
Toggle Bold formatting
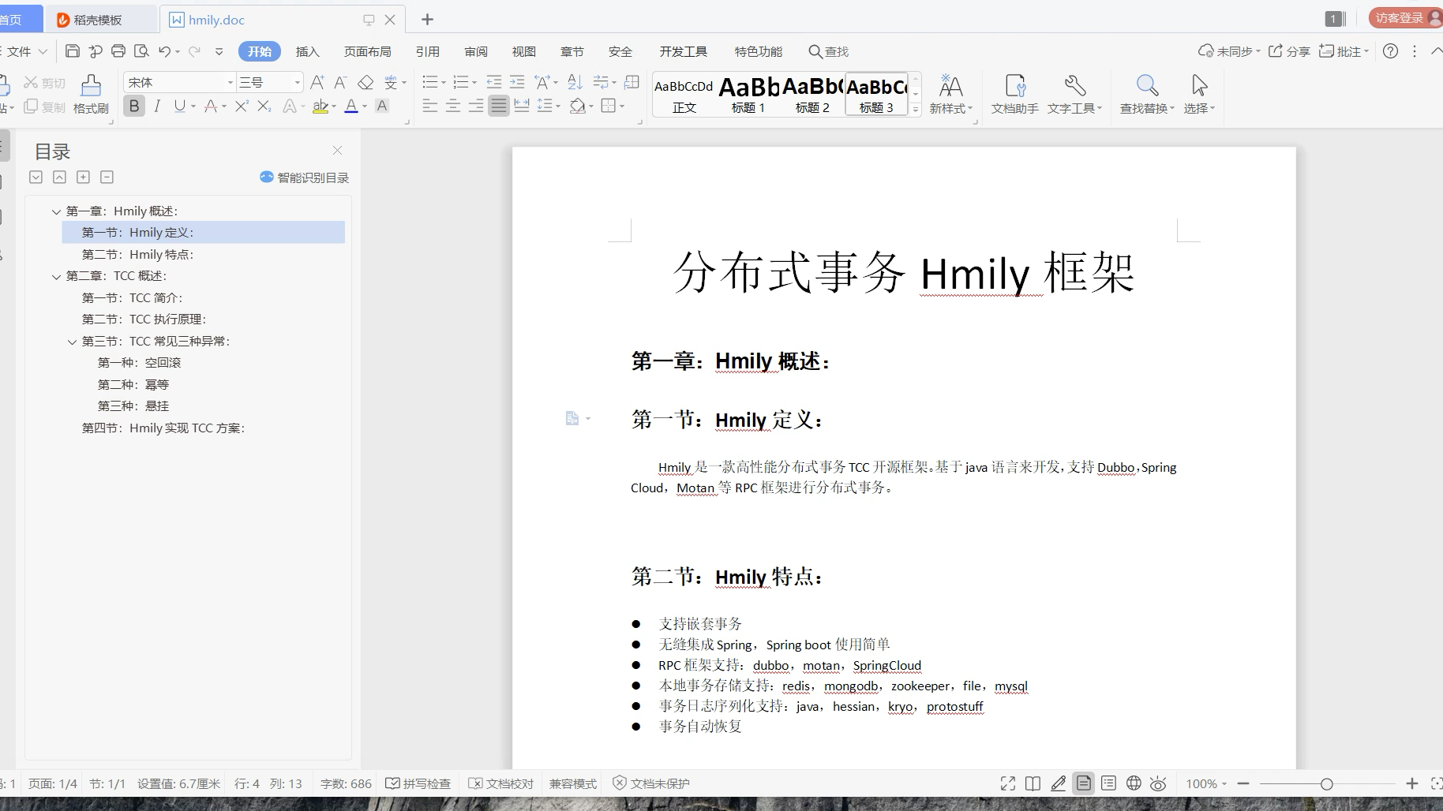pos(134,106)
